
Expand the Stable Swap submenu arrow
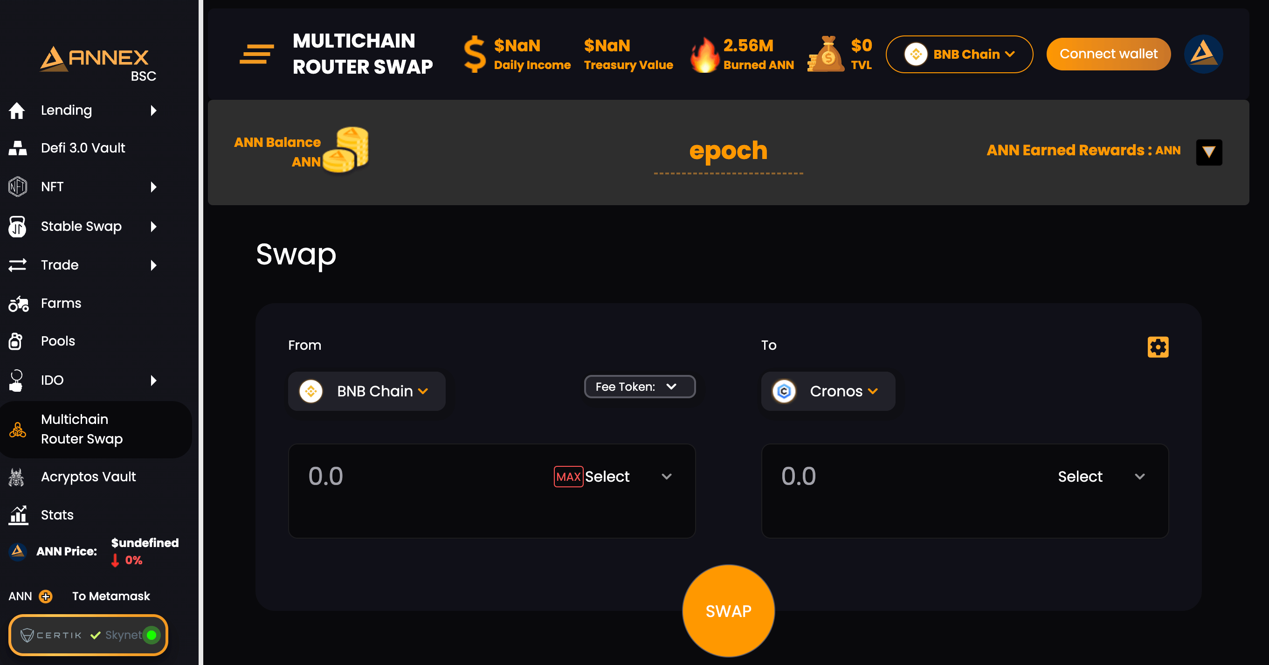click(153, 227)
